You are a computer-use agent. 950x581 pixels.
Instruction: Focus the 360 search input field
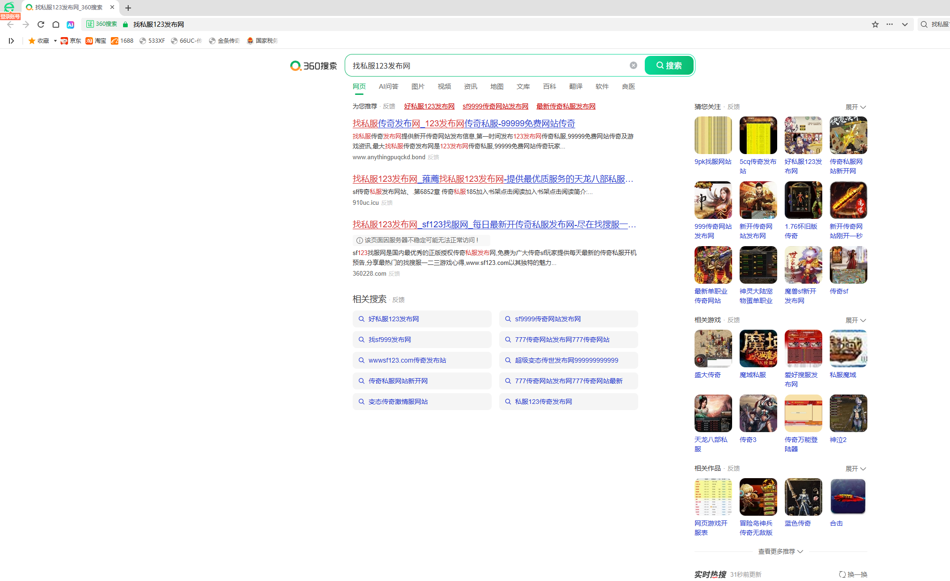pyautogui.click(x=488, y=66)
